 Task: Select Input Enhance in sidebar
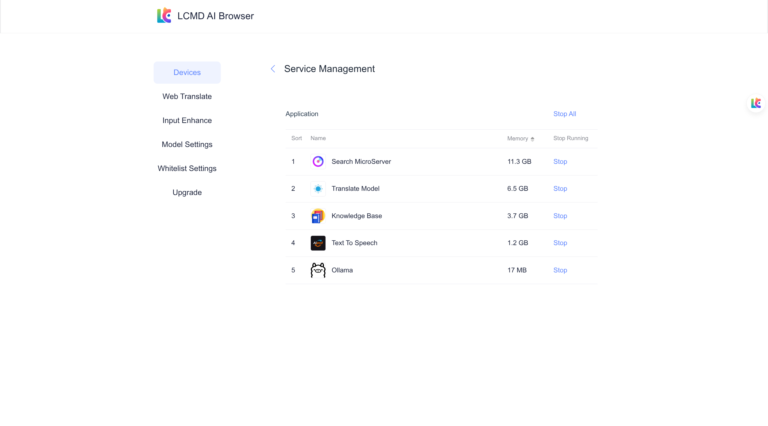pyautogui.click(x=187, y=121)
